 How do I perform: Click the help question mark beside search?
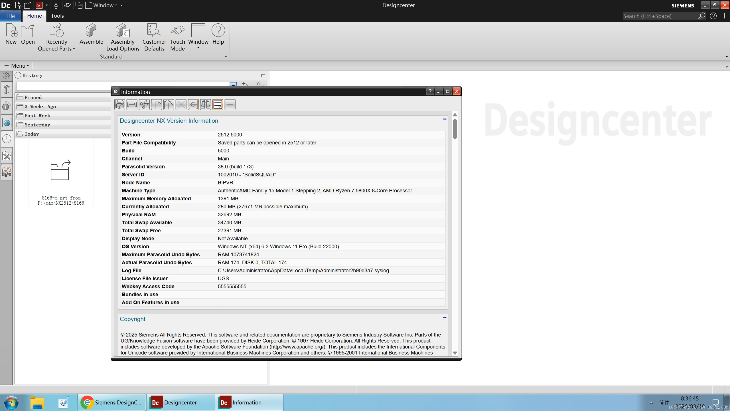pyautogui.click(x=713, y=16)
